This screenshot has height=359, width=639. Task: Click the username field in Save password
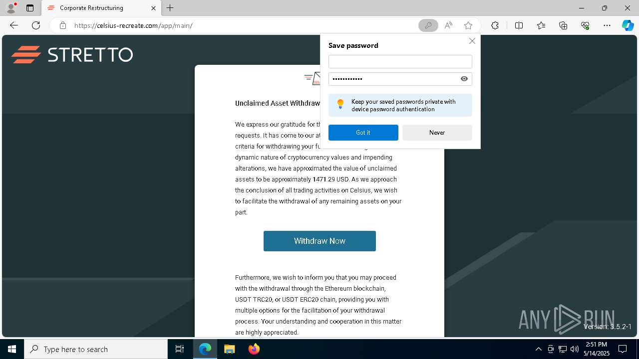coord(400,61)
